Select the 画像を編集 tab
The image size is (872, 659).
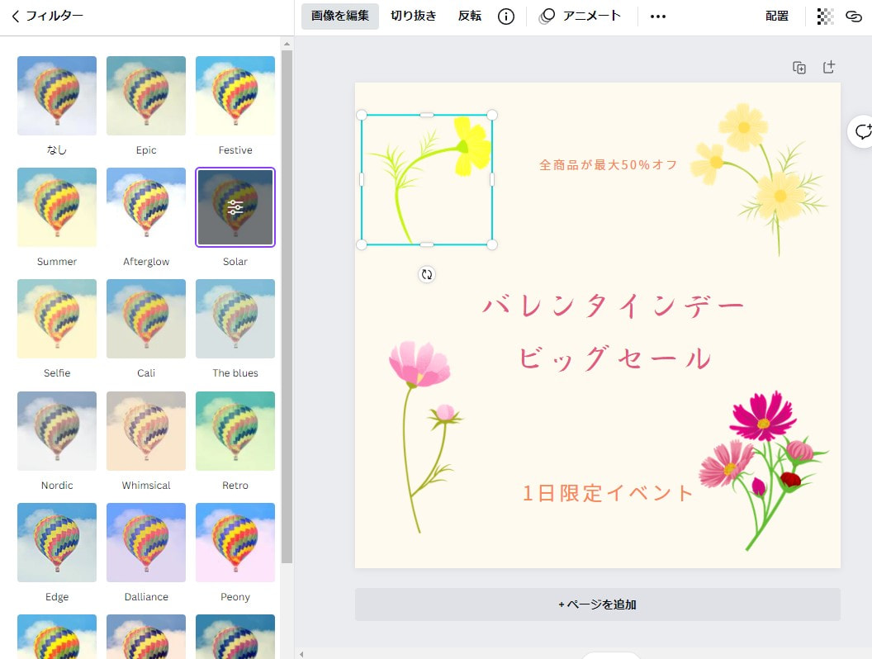(x=340, y=17)
